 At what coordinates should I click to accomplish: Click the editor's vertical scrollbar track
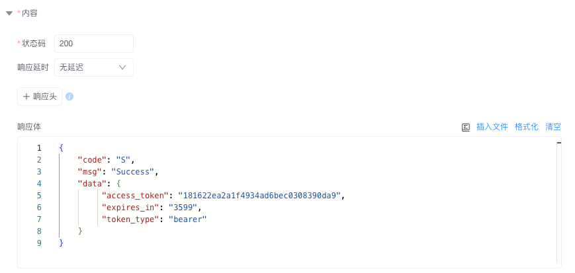(559, 202)
